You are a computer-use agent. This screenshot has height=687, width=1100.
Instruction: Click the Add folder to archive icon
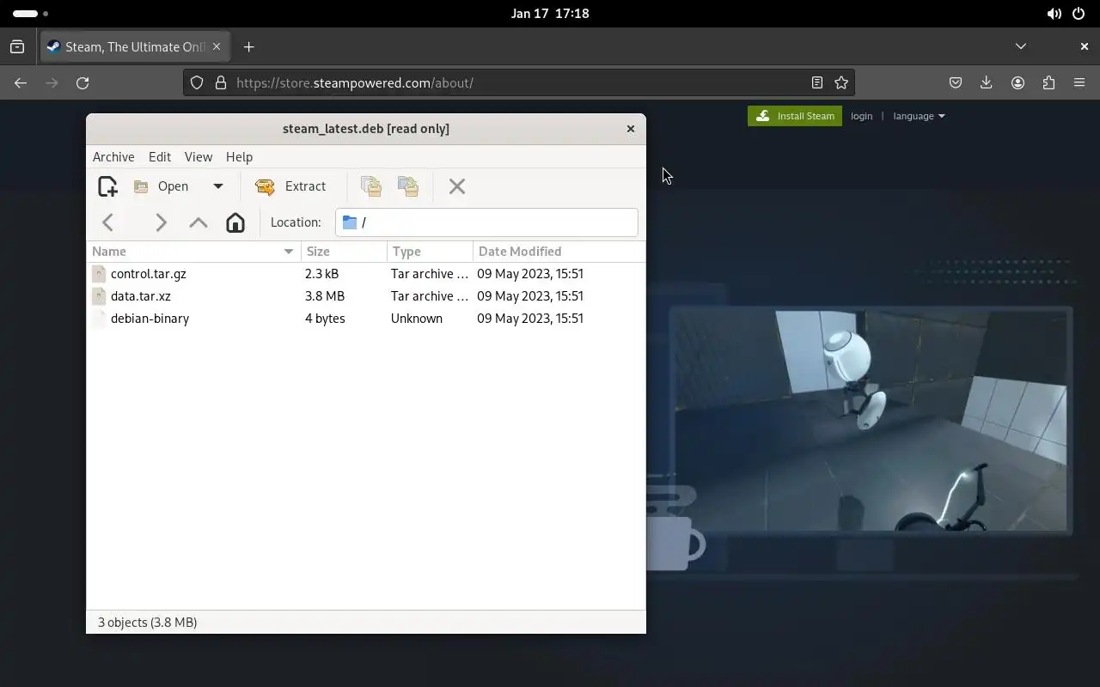click(x=408, y=186)
